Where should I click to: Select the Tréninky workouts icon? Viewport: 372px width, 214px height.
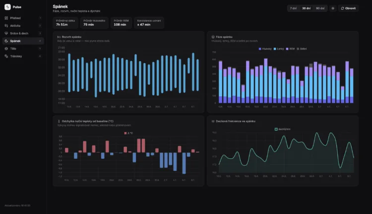[6, 56]
